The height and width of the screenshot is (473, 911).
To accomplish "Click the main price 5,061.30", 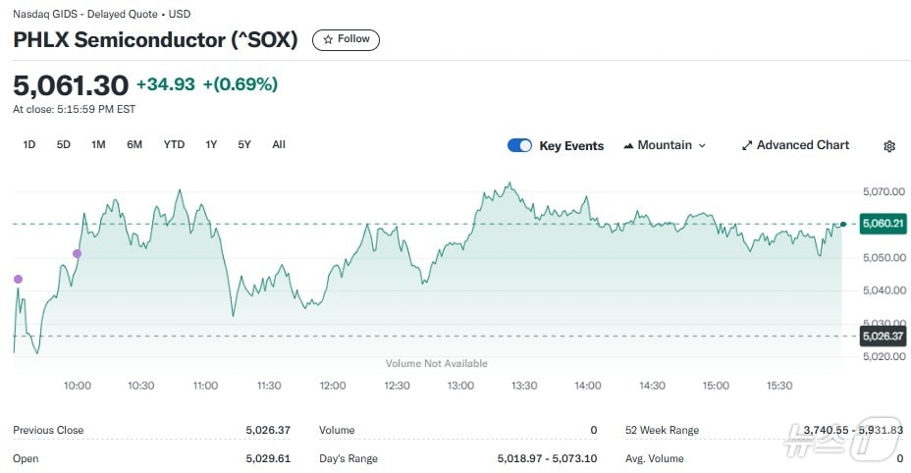I will (71, 85).
